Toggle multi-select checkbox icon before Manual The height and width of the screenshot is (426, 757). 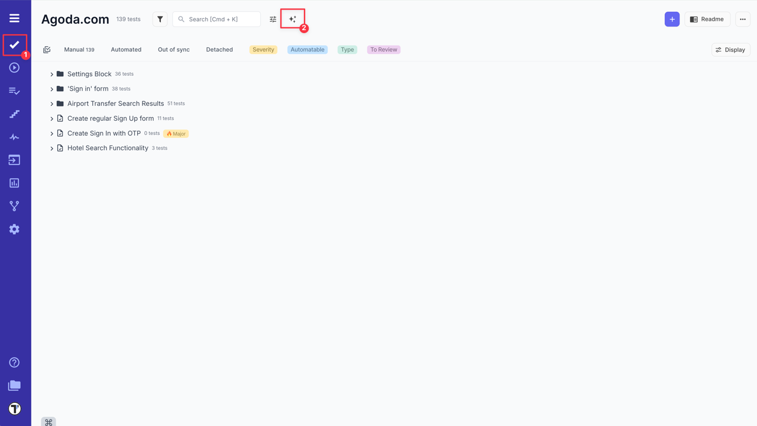[x=47, y=50]
